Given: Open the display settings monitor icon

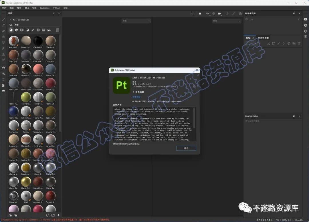Looking at the screenshot, I should tap(306, 19).
